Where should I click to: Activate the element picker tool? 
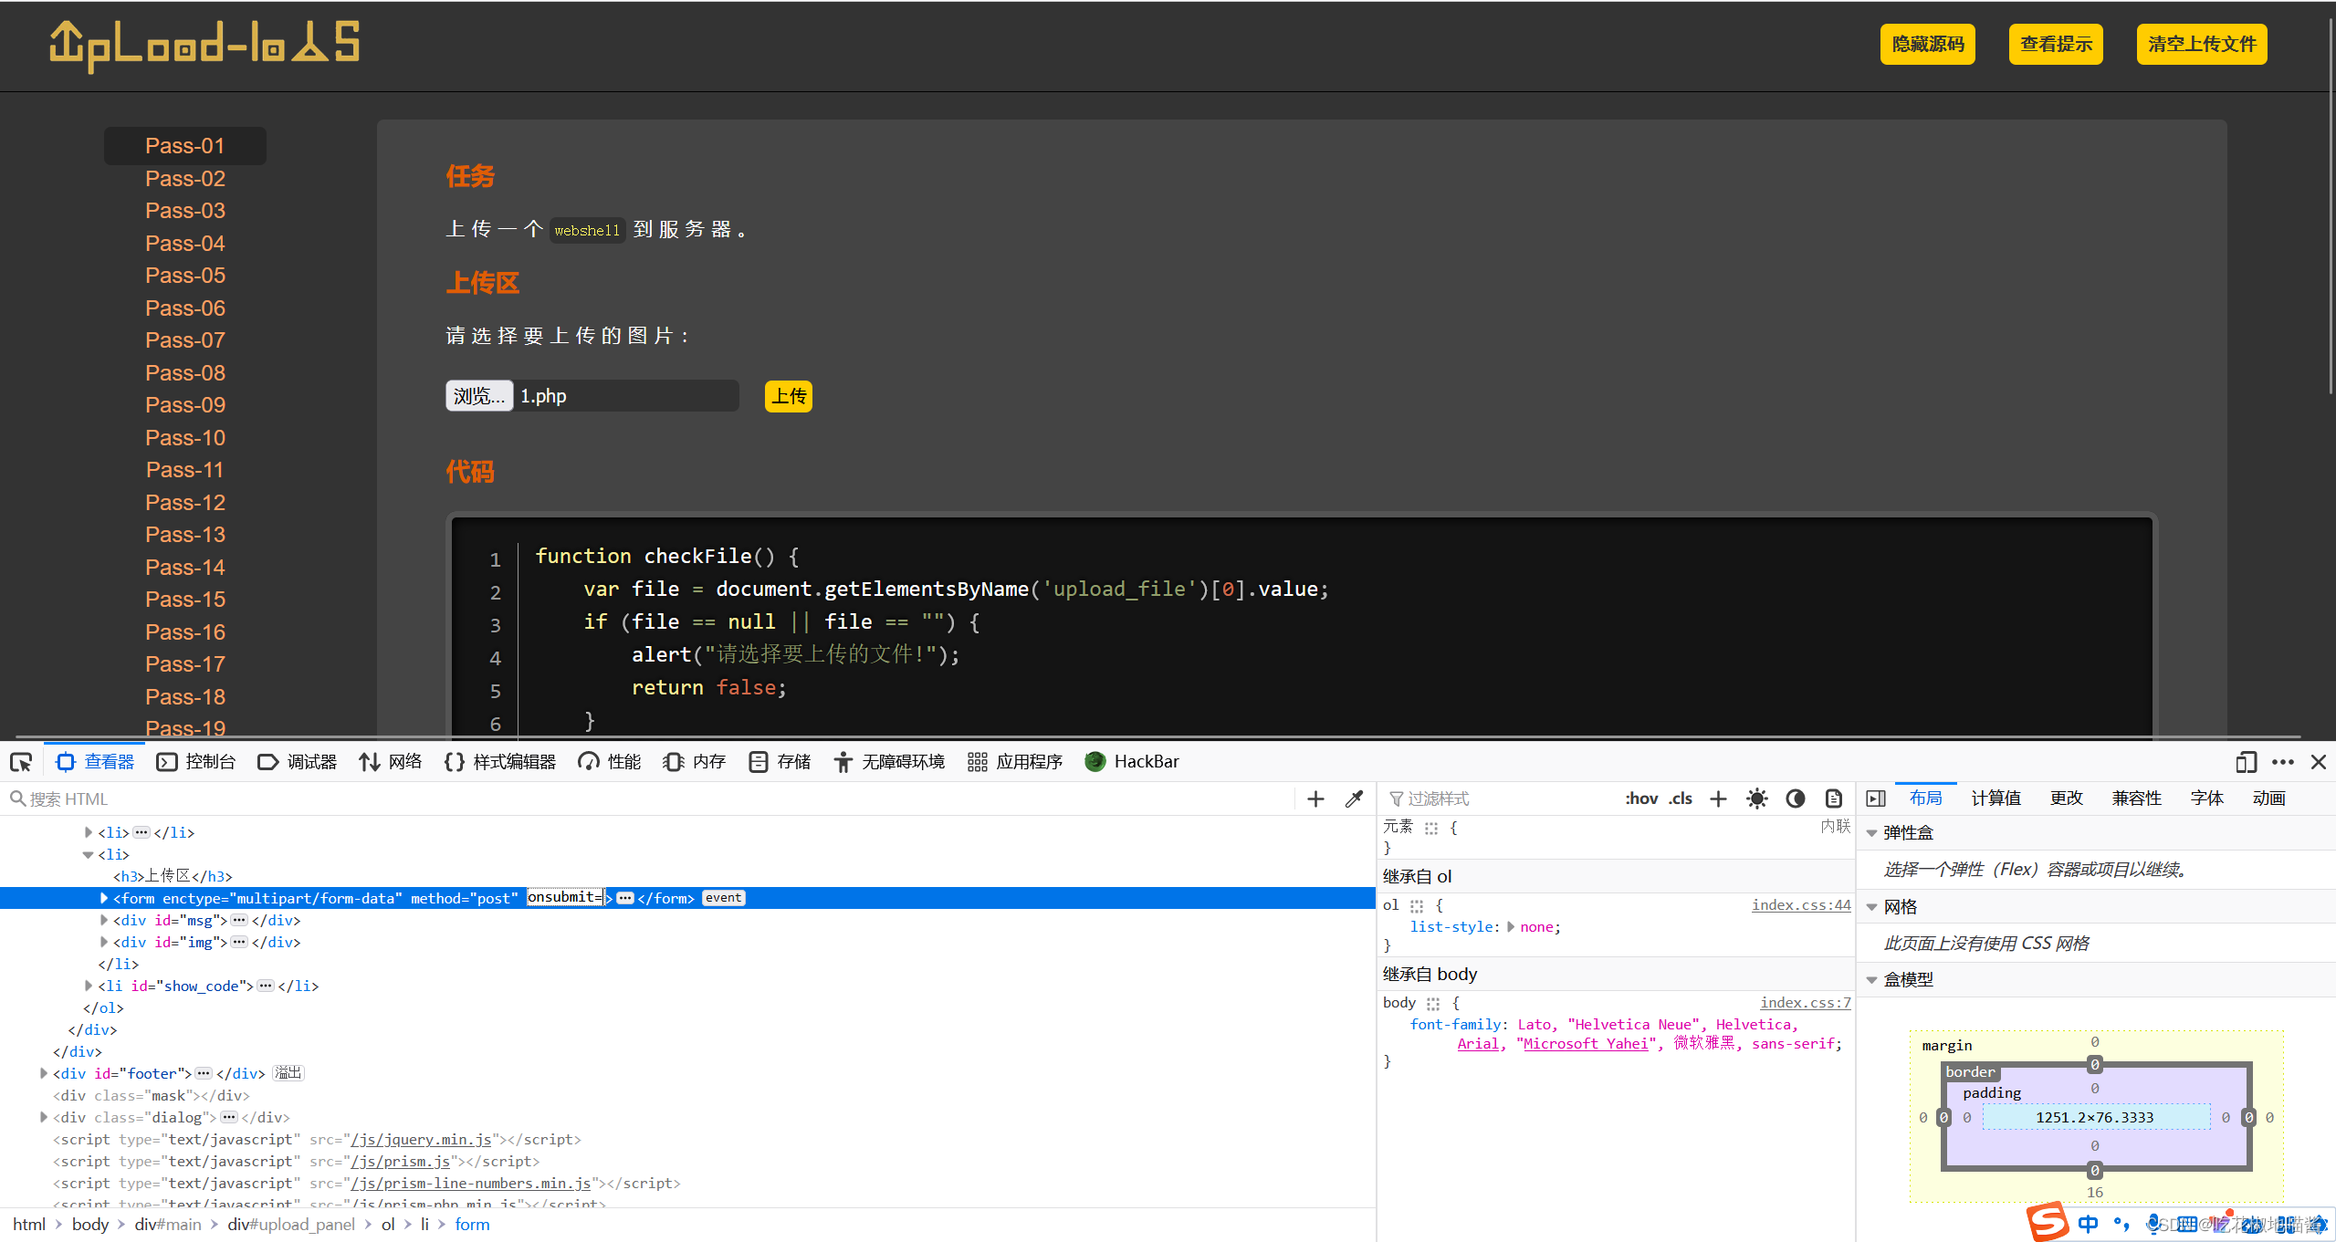tap(21, 762)
